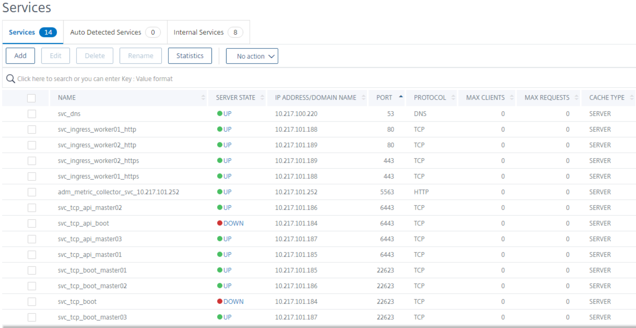The image size is (636, 328).
Task: Click the search magnifier icon
Action: (x=10, y=79)
